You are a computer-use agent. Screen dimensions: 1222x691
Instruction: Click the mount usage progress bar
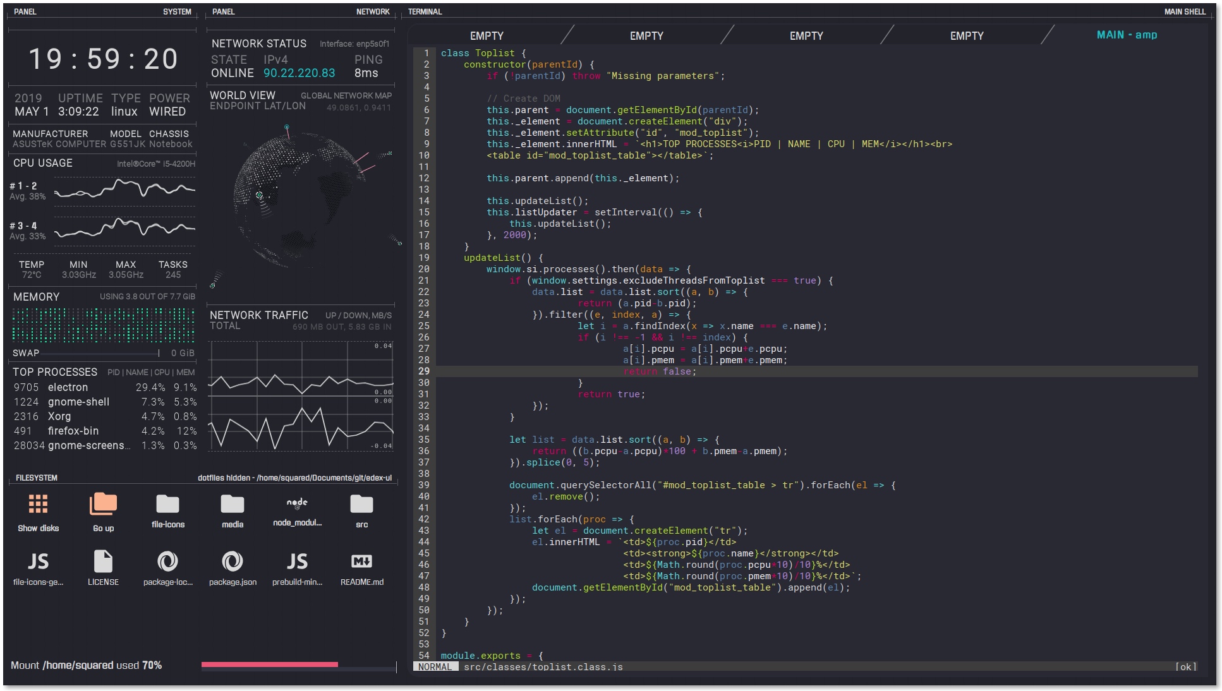point(298,664)
